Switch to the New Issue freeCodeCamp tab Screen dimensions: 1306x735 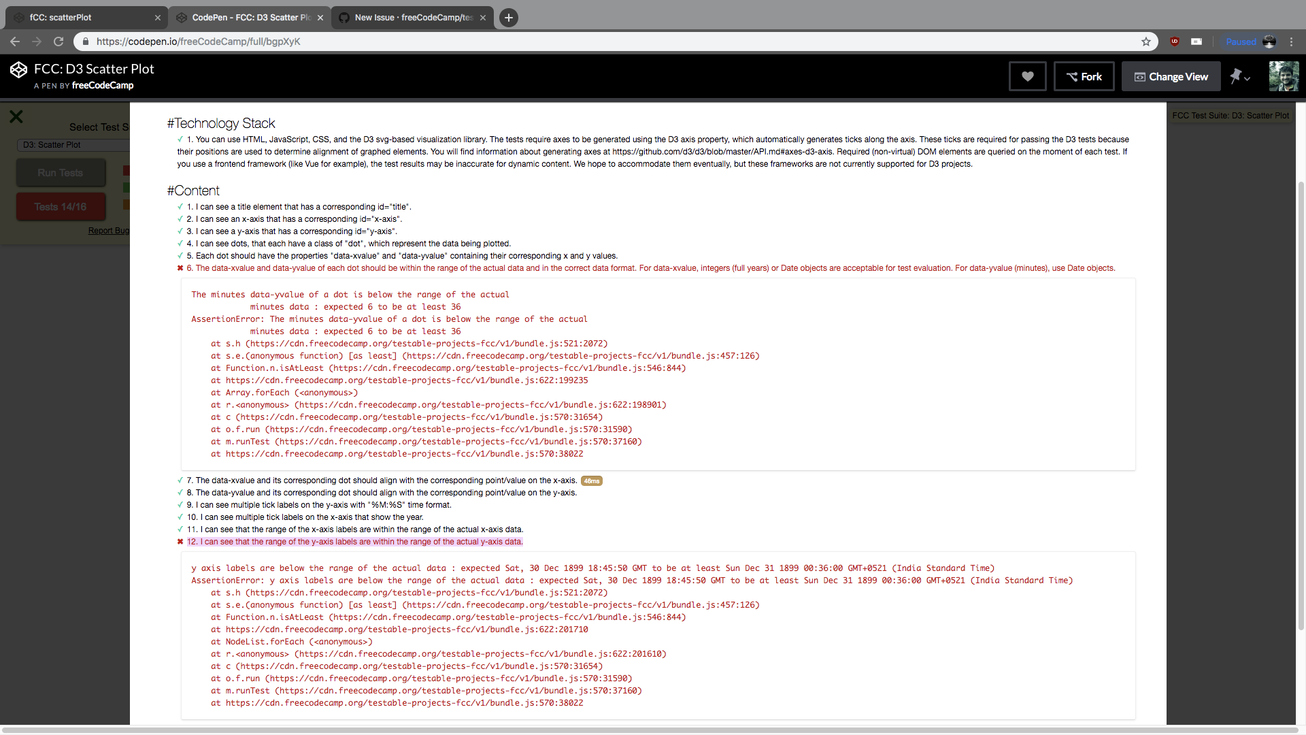click(412, 18)
